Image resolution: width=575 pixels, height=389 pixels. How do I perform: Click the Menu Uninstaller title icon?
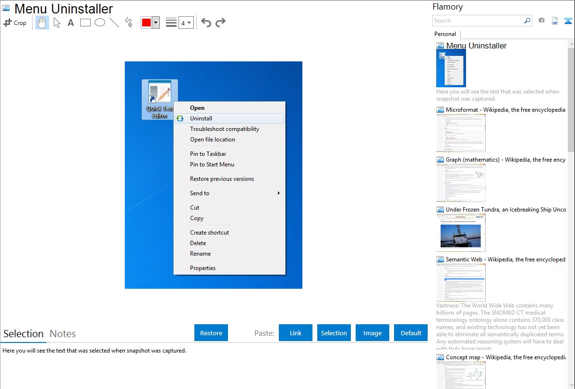point(6,9)
